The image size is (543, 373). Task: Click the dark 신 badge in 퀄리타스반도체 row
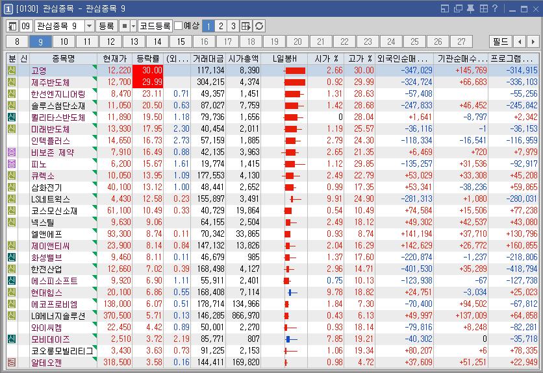click(12, 117)
